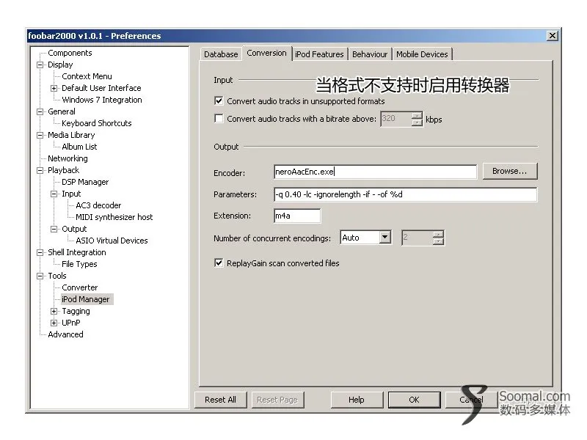
Task: Switch to the Database tab
Action: tap(221, 54)
